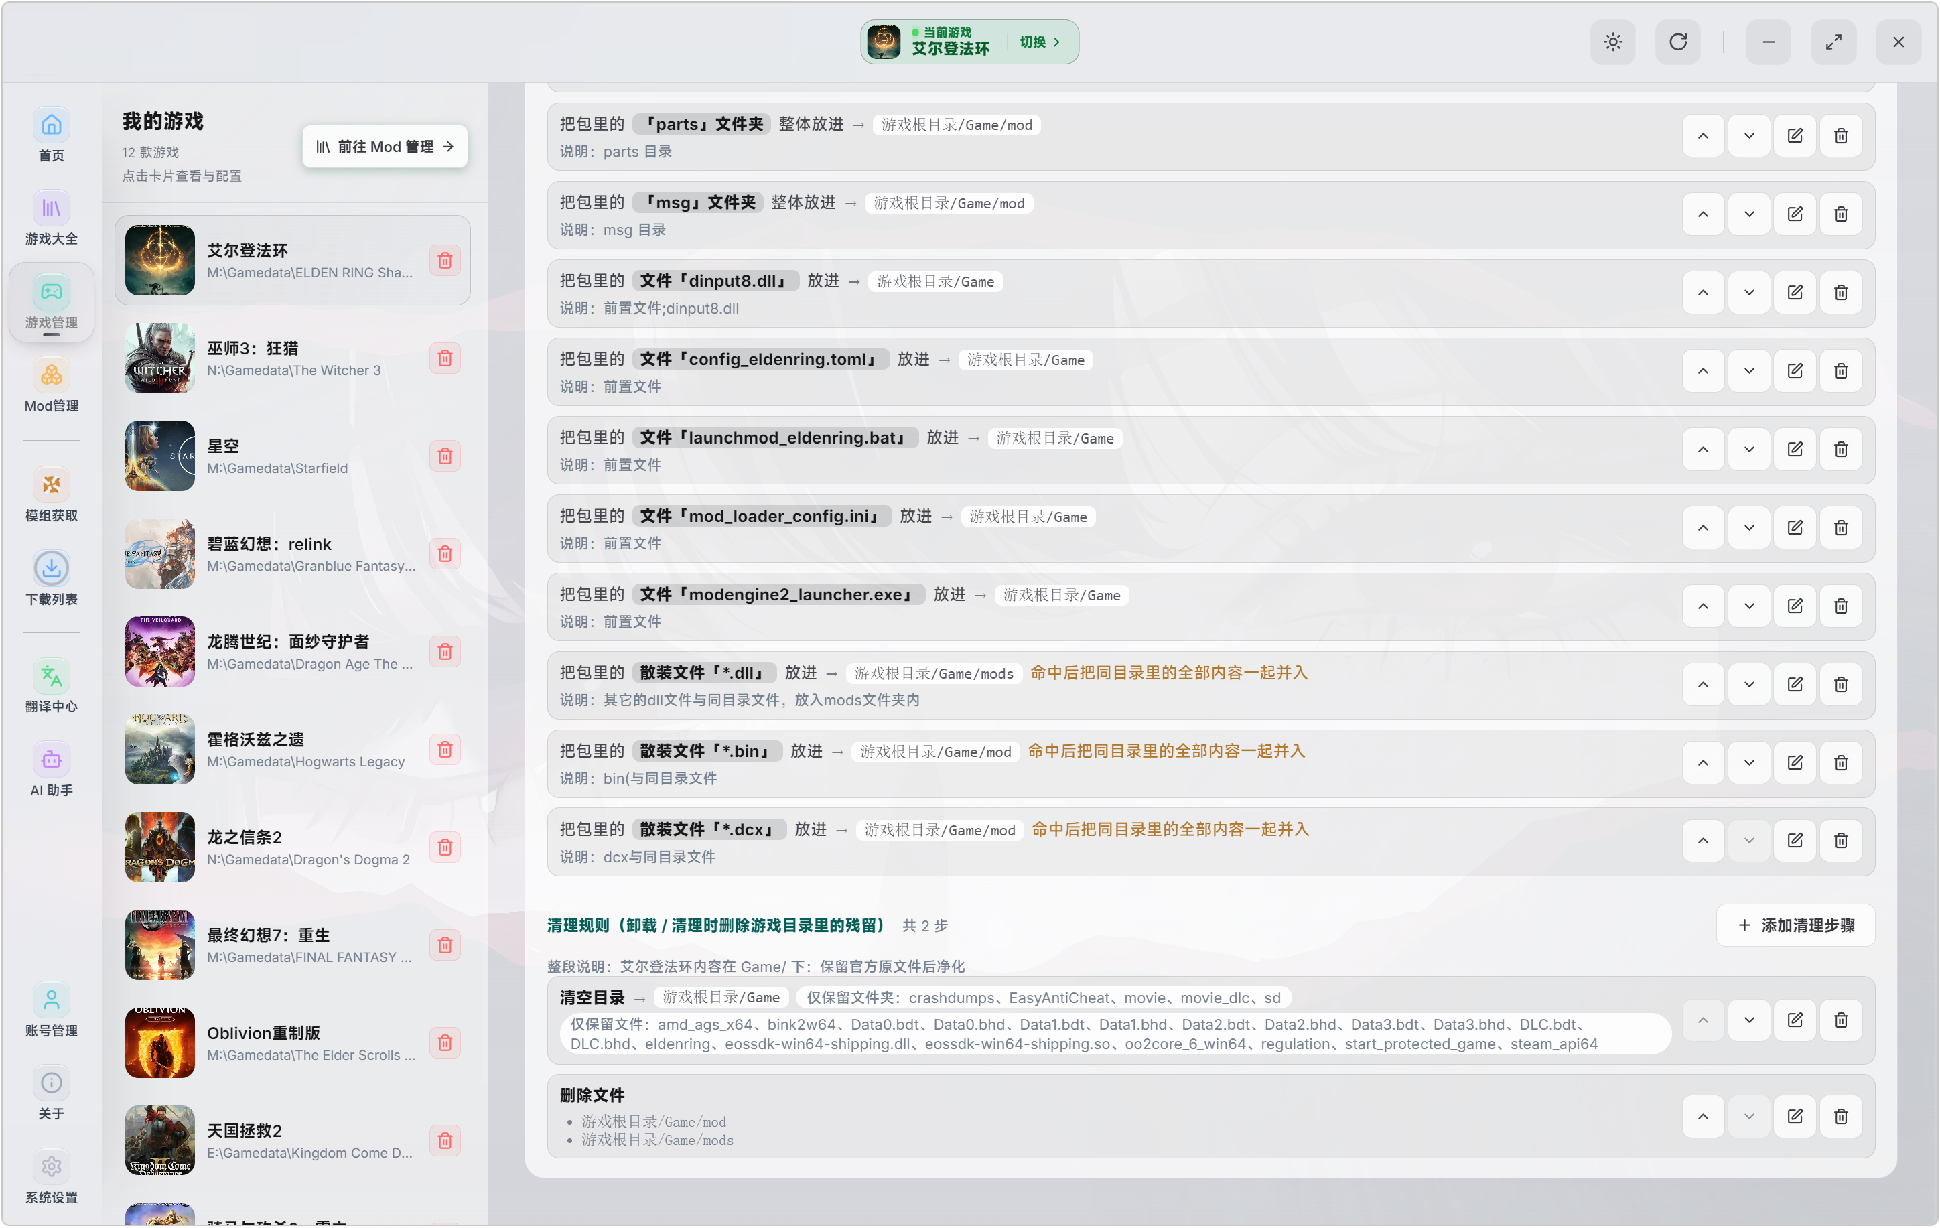Select 霍格沃兹之遗 game card
The height and width of the screenshot is (1228, 1940).
pyautogui.click(x=293, y=750)
